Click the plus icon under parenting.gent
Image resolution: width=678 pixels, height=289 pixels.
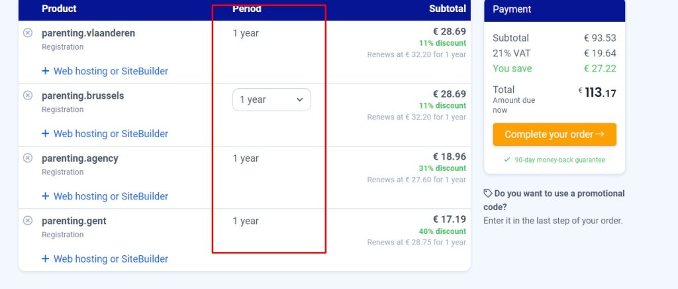pyautogui.click(x=46, y=259)
